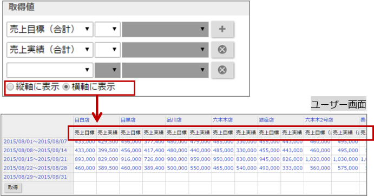Open the 六本木2号店 column header link

pos(319,120)
